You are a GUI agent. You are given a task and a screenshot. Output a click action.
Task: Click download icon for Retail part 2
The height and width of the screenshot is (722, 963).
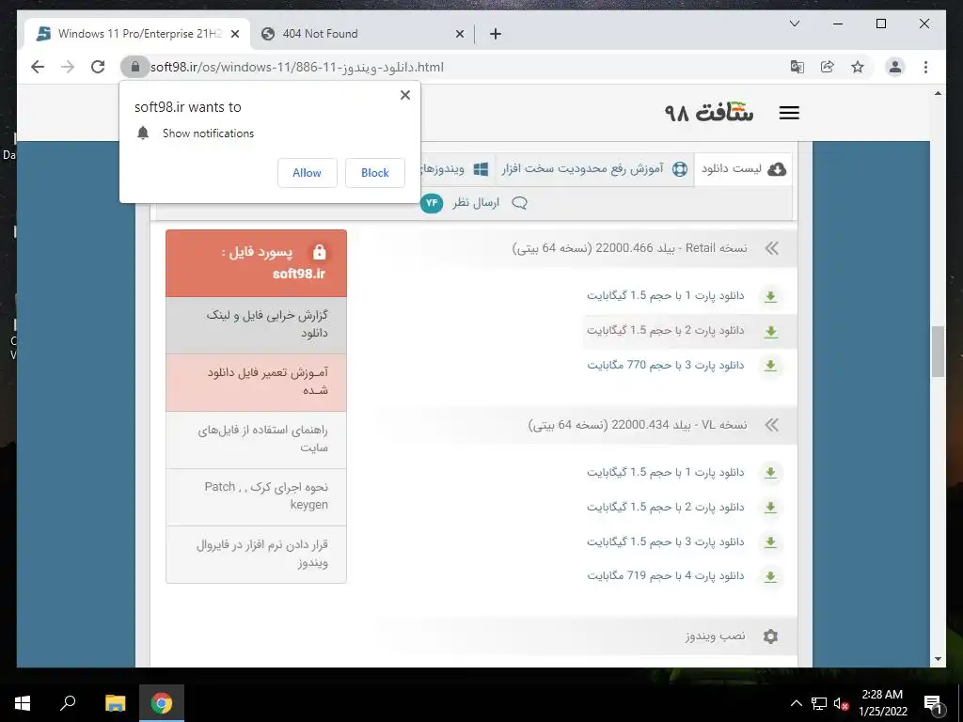click(x=770, y=332)
